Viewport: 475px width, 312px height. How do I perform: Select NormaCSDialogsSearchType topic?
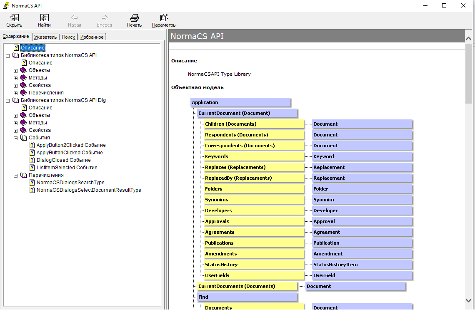click(x=70, y=183)
